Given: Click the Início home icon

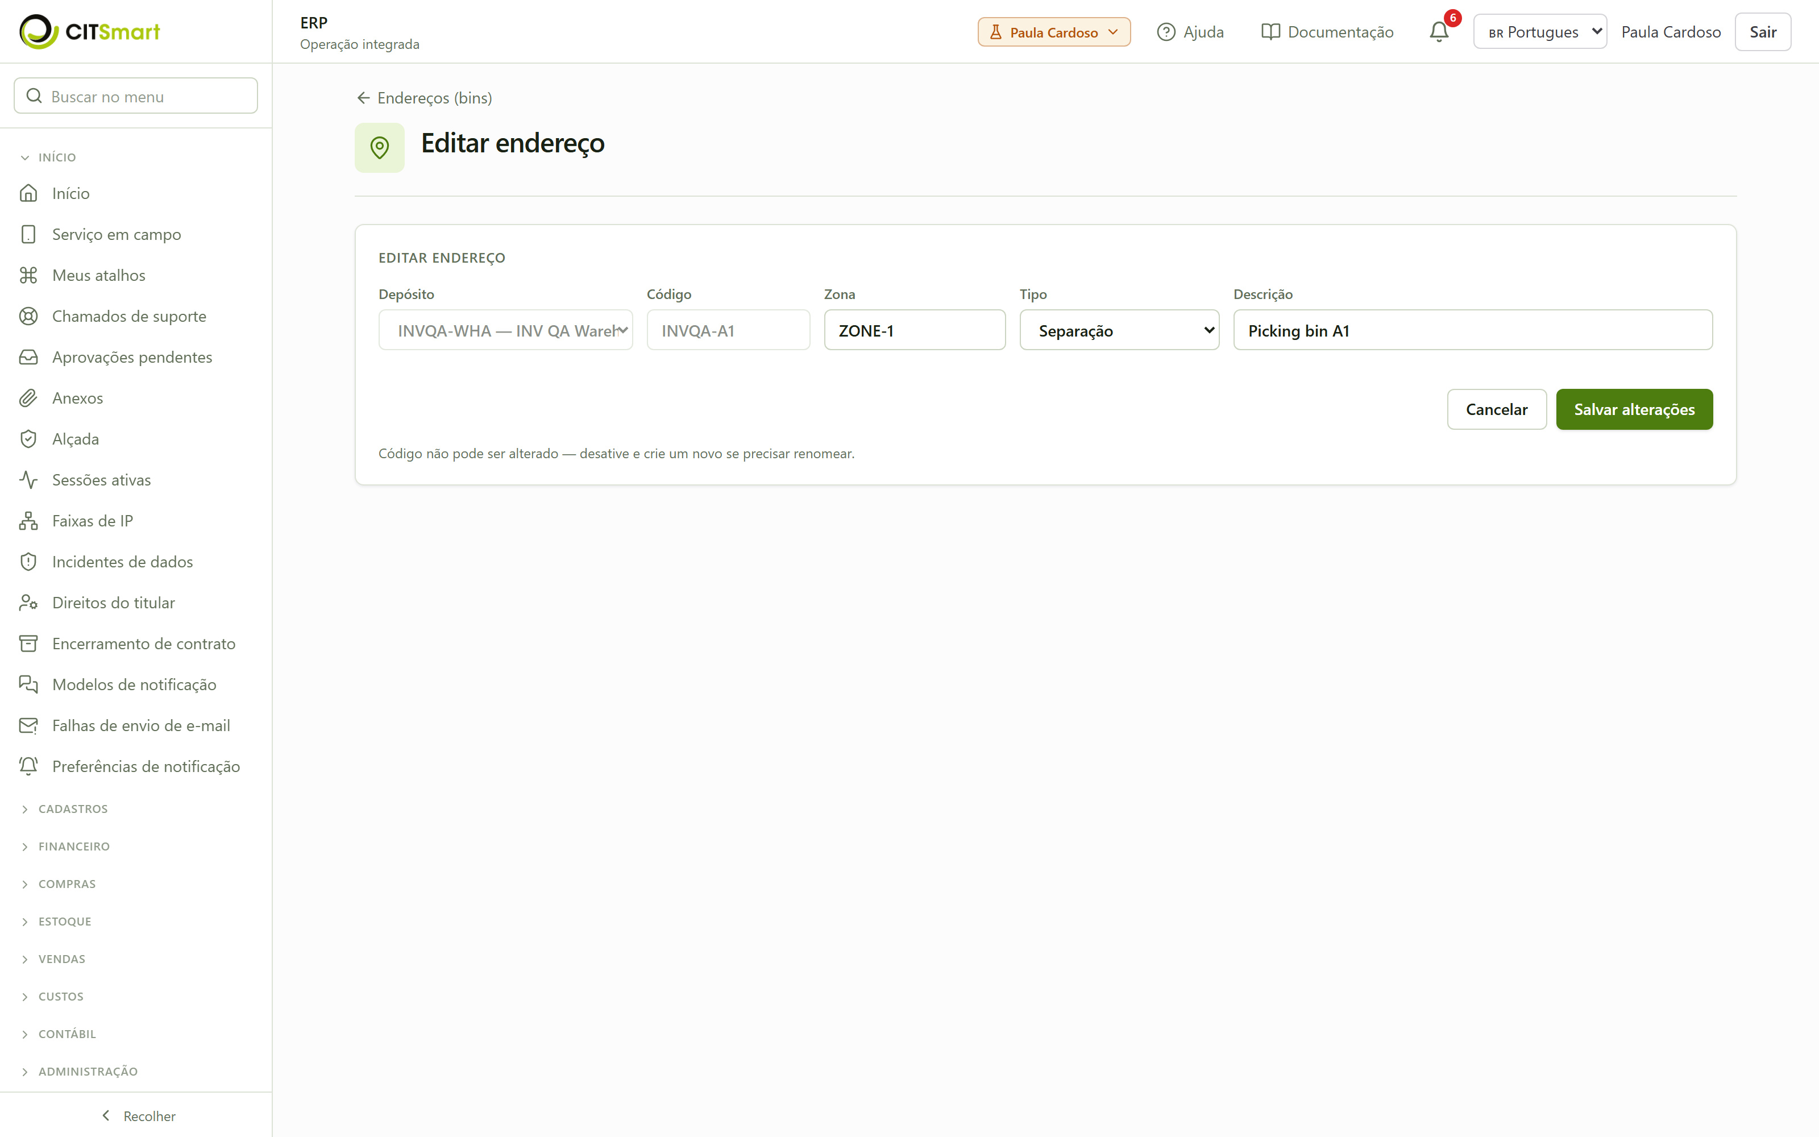Looking at the screenshot, I should [x=28, y=193].
